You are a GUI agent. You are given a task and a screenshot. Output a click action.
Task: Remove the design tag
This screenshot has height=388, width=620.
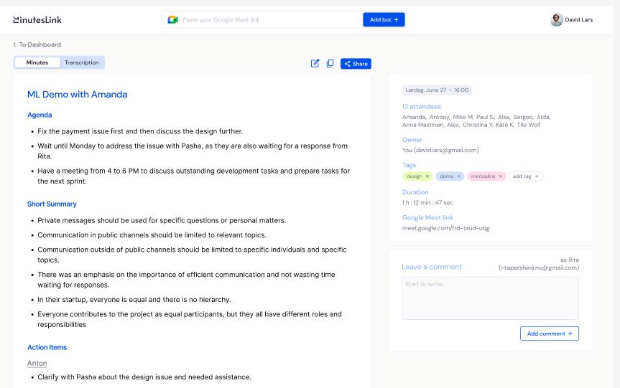pos(427,176)
